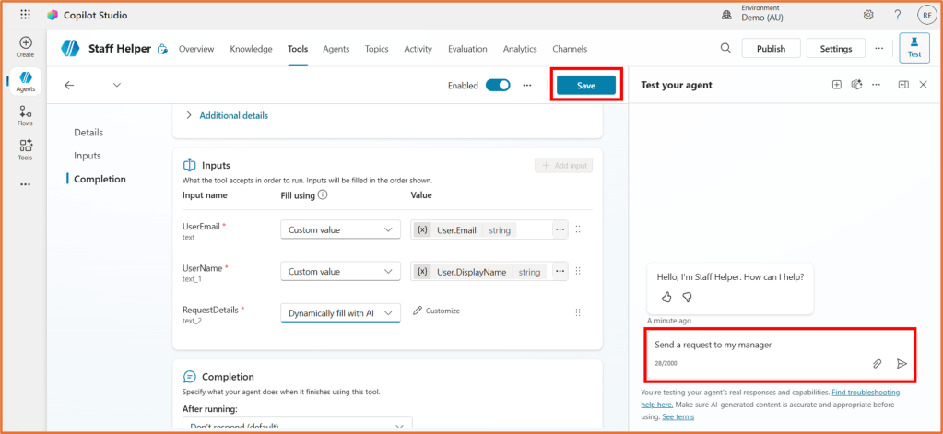Expand the Additional details section
Screen dimensions: 943x434
(232, 115)
